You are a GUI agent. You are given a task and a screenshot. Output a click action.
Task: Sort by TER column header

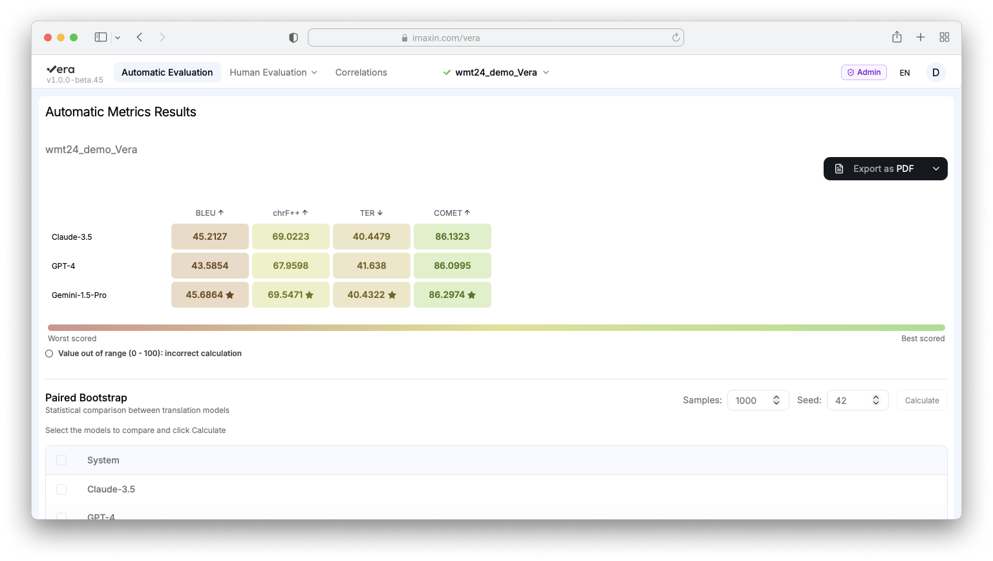tap(371, 213)
